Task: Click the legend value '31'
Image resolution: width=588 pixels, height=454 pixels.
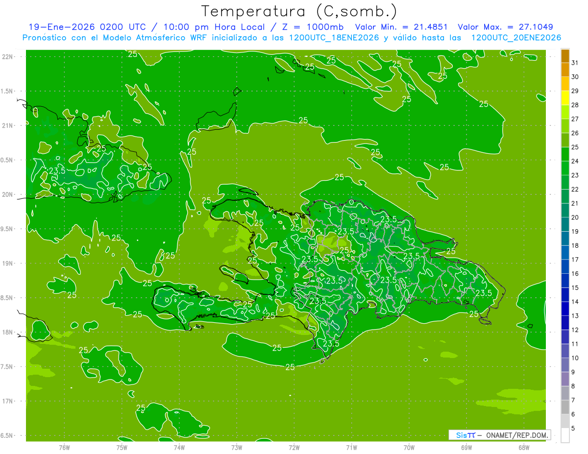Action: (575, 63)
